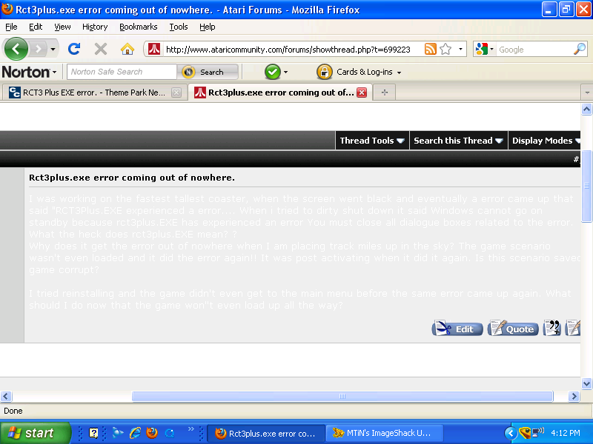The width and height of the screenshot is (593, 444).
Task: Click the blue Q icon in Quick Launch
Action: tap(170, 433)
